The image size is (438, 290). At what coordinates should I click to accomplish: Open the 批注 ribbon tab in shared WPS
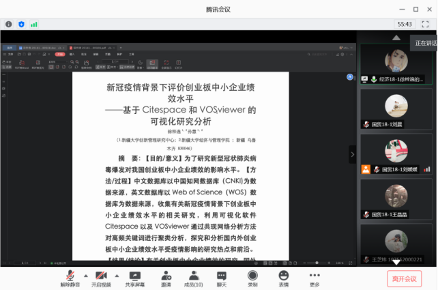[x=84, y=54]
